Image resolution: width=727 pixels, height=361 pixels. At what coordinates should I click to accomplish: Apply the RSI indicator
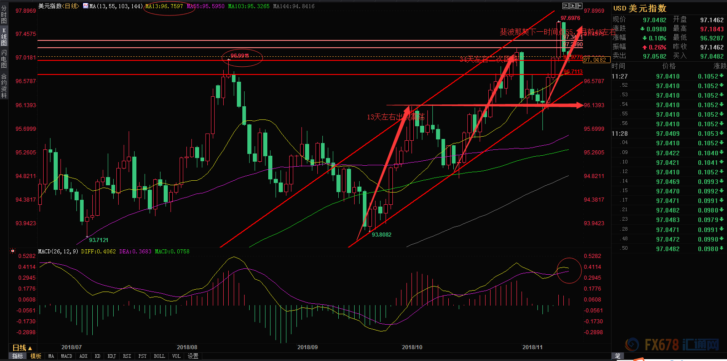pos(127,356)
